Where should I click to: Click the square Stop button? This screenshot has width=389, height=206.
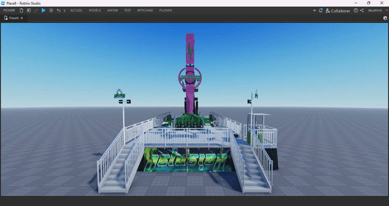51,10
